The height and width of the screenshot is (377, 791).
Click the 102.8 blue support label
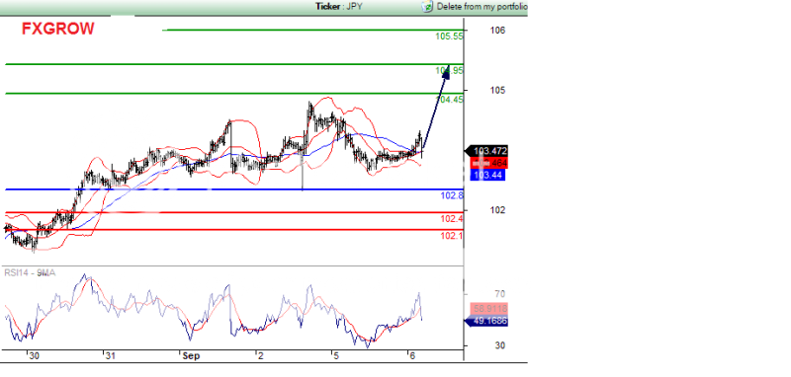(x=452, y=195)
